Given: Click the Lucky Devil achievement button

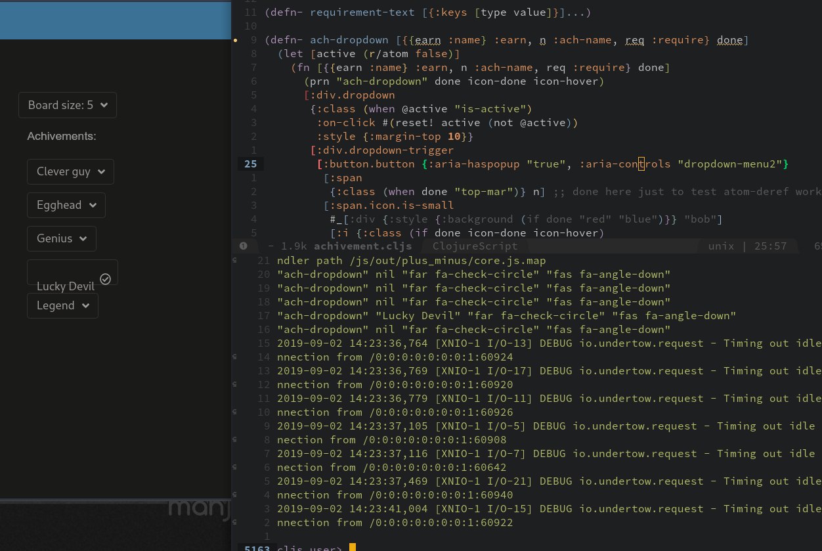Looking at the screenshot, I should [72, 272].
